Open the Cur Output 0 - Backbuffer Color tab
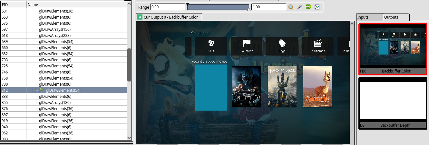This screenshot has width=429, height=145. tap(169, 17)
